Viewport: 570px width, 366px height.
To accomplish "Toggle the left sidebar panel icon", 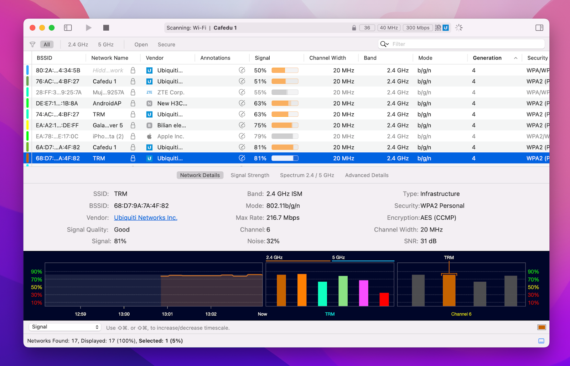I will click(68, 28).
